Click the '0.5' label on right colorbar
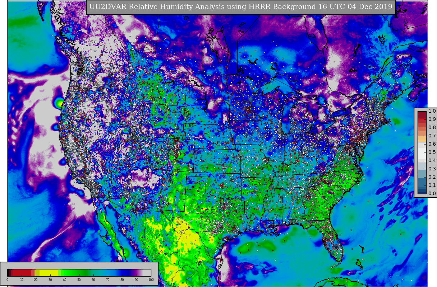This screenshot has width=437, height=287. coord(432,152)
